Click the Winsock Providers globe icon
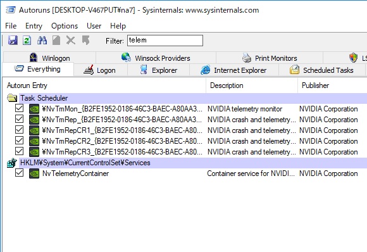This screenshot has height=252, width=367. pyautogui.click(x=126, y=57)
